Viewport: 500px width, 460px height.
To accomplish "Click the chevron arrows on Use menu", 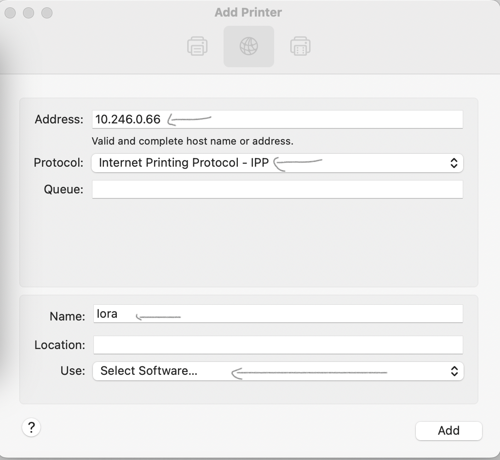I will [454, 371].
